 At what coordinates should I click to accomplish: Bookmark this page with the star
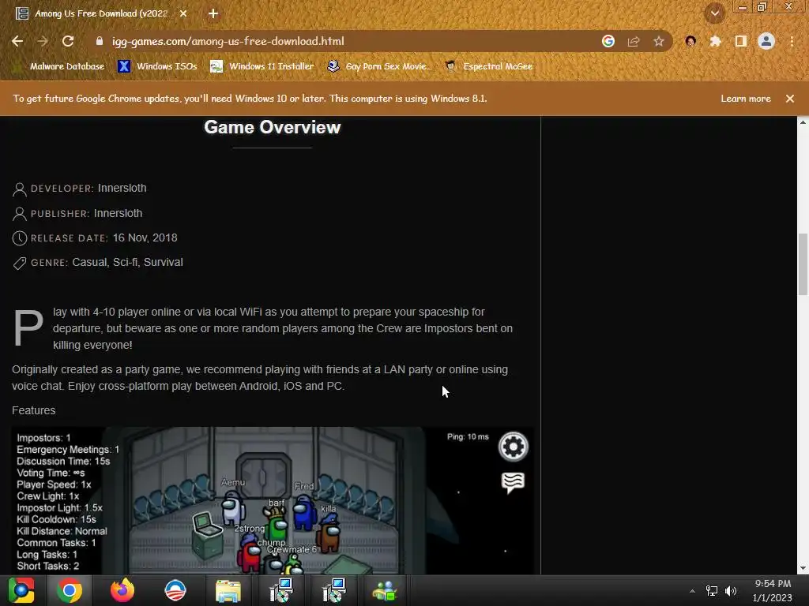coord(659,41)
